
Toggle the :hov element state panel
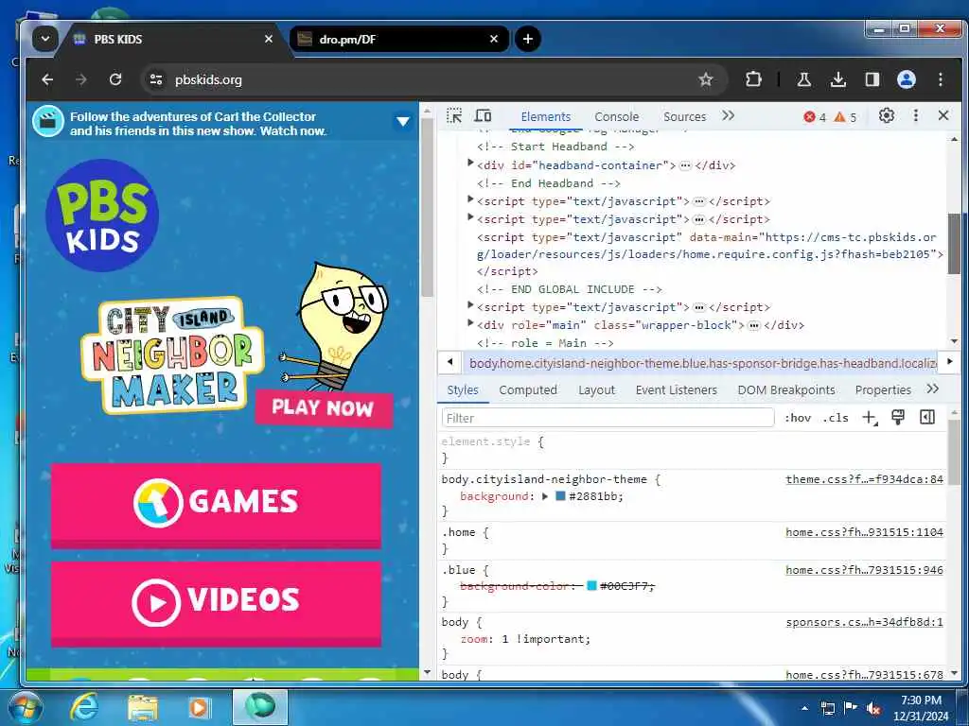click(797, 418)
